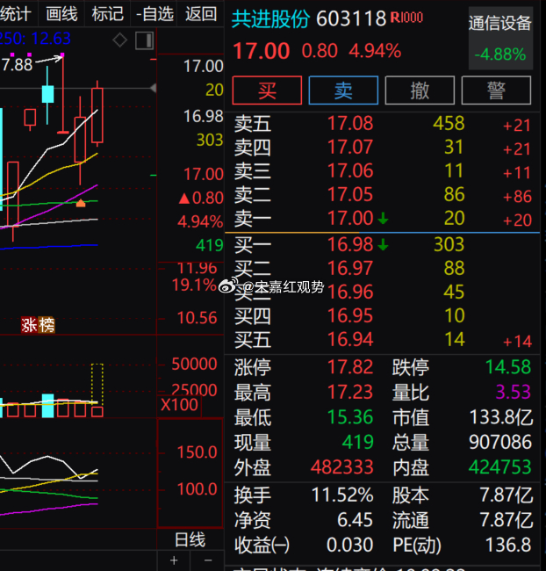Click the 涨 tag on the chart
The image size is (546, 571).
click(x=30, y=325)
